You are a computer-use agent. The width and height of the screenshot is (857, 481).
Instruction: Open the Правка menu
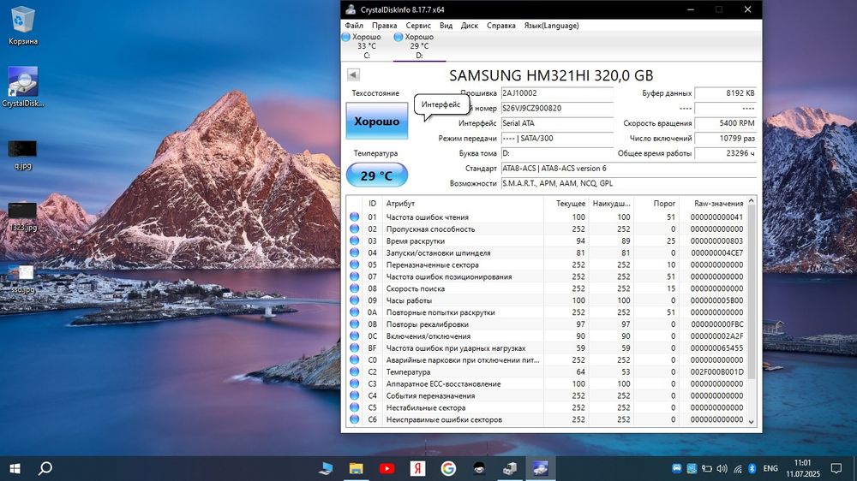384,26
